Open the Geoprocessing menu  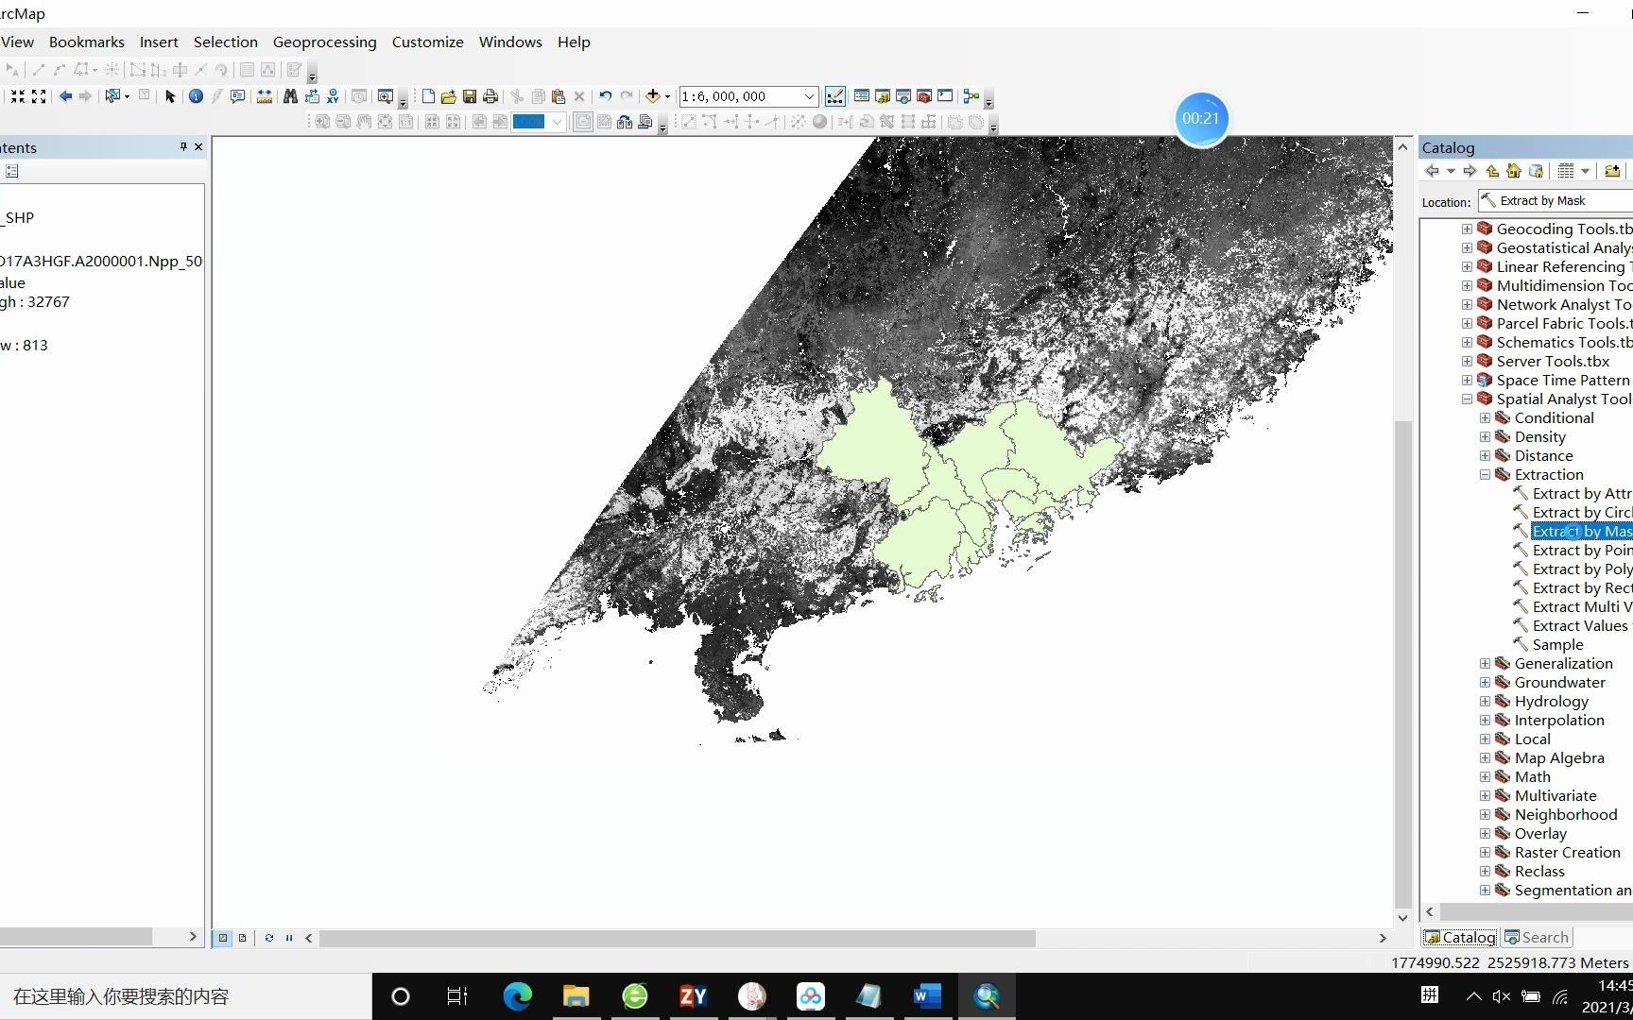[324, 42]
